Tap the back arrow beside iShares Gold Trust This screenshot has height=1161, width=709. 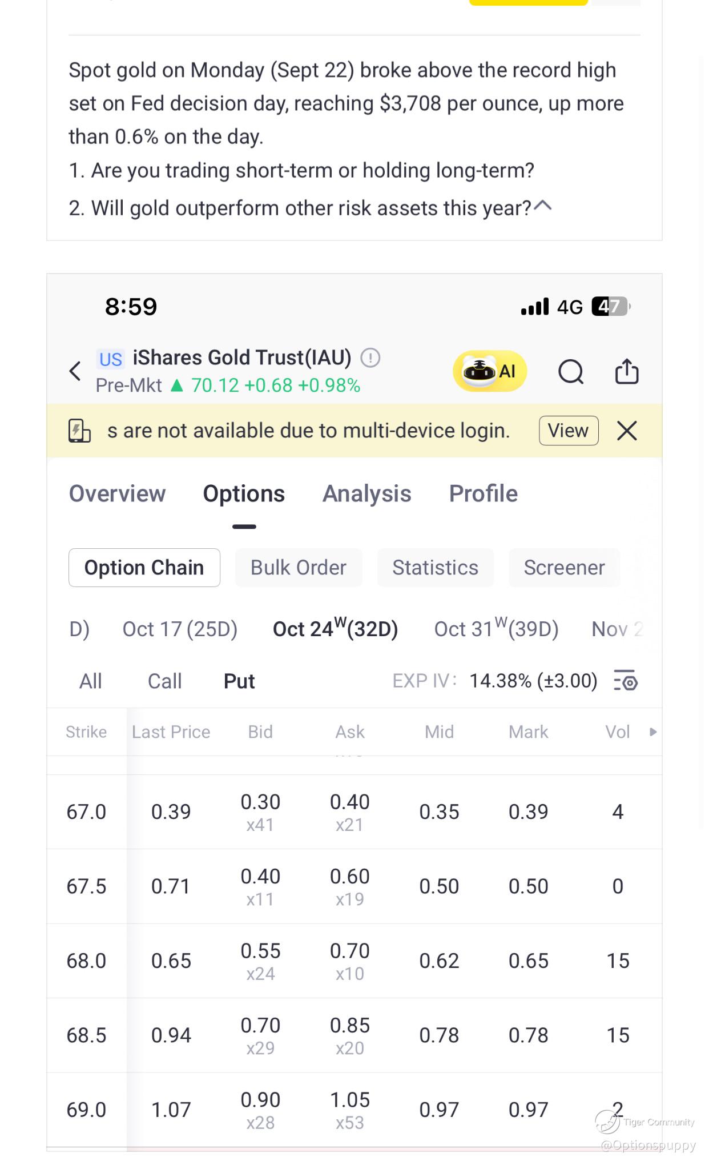[x=75, y=371]
